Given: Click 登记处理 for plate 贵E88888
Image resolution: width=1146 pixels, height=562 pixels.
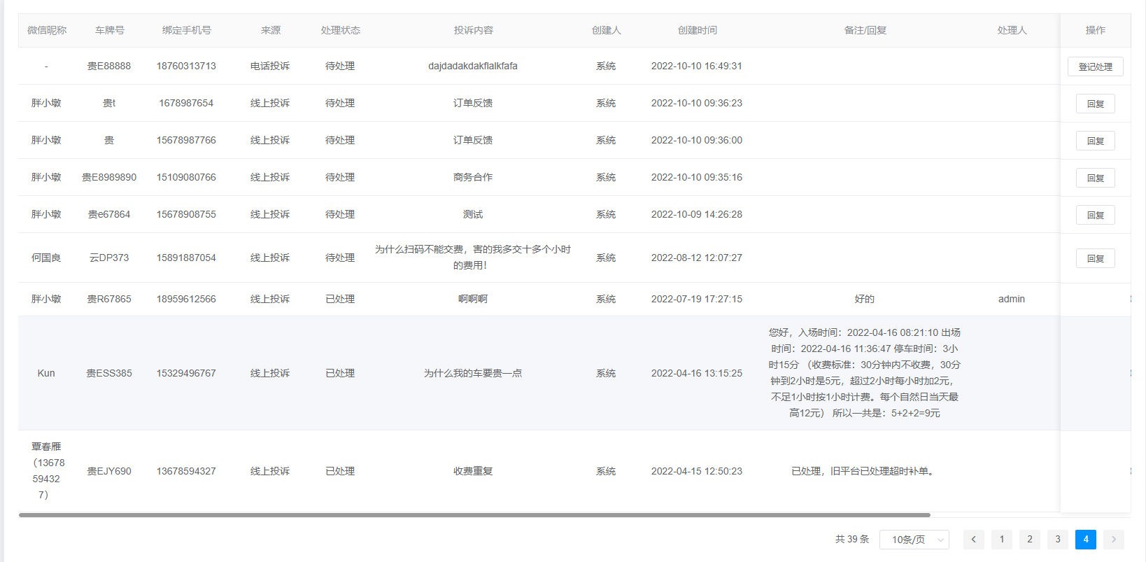Looking at the screenshot, I should pyautogui.click(x=1095, y=66).
